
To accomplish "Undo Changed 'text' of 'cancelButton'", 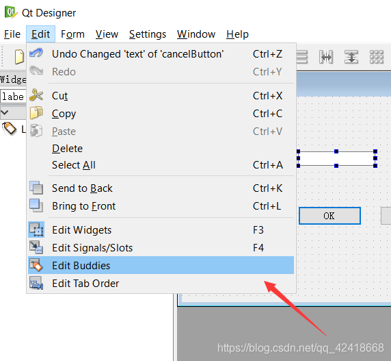I will (x=161, y=54).
